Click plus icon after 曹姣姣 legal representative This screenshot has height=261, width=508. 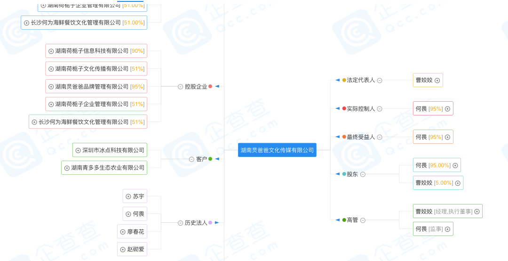437,81
